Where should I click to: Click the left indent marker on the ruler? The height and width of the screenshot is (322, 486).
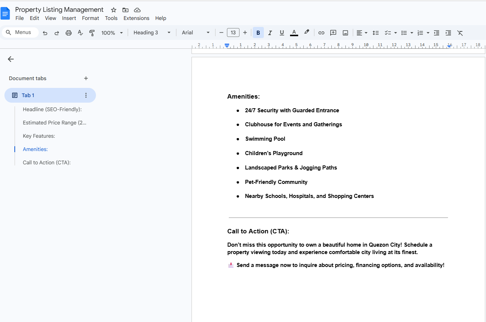click(x=227, y=45)
